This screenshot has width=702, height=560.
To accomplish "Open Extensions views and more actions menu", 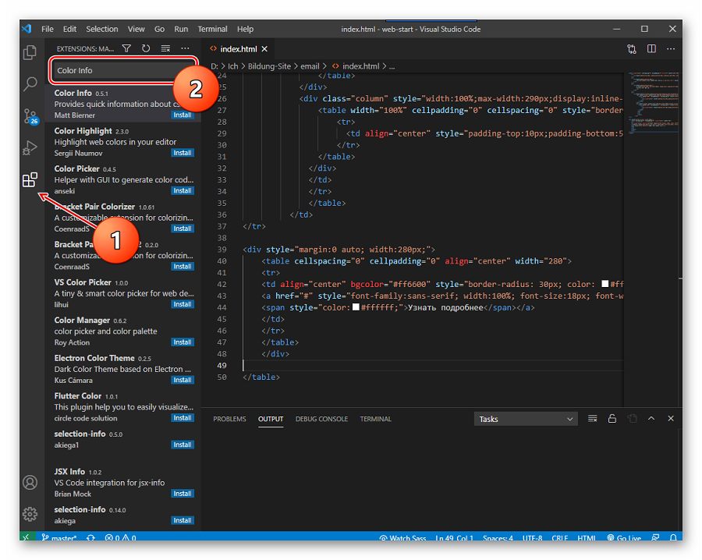I will click(185, 48).
